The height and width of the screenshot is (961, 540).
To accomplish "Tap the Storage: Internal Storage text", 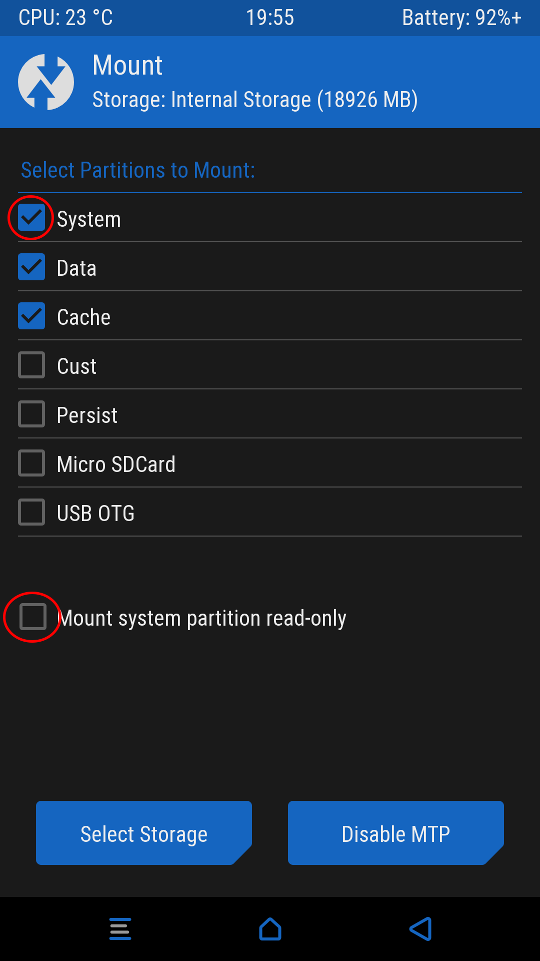I will pyautogui.click(x=255, y=100).
